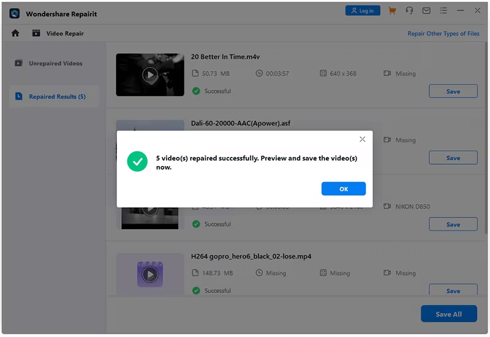Screen dimensions: 490x337
Task: Play preview of 20 Better In Time.m4v
Action: tap(149, 75)
